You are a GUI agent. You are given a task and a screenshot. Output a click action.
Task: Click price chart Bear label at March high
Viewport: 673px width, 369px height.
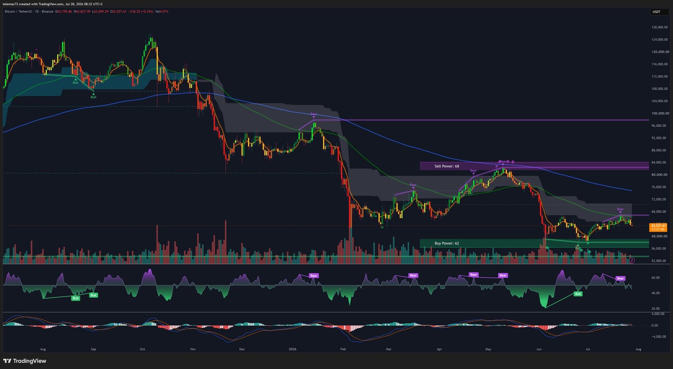(x=413, y=184)
